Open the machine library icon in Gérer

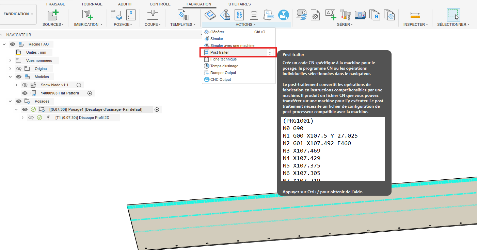(x=360, y=15)
